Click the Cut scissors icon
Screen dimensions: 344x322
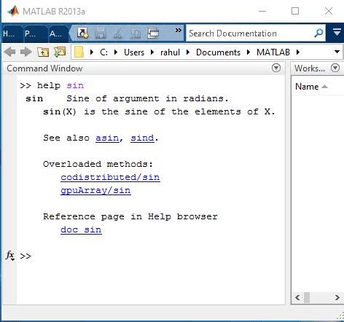click(118, 34)
